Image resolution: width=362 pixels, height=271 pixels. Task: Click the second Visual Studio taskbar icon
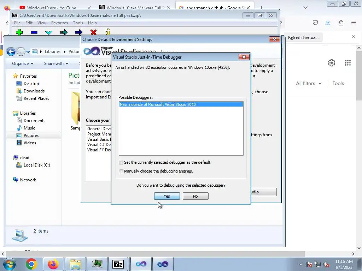163,264
